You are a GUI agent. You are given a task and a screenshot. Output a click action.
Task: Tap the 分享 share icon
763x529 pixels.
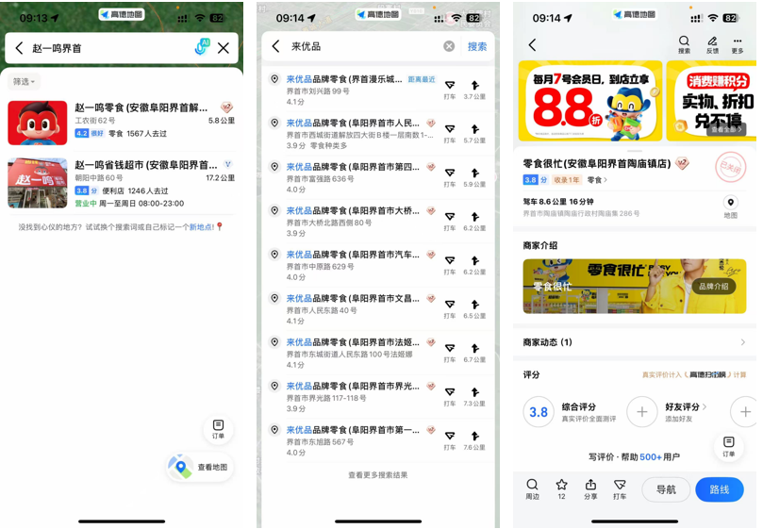(x=590, y=489)
